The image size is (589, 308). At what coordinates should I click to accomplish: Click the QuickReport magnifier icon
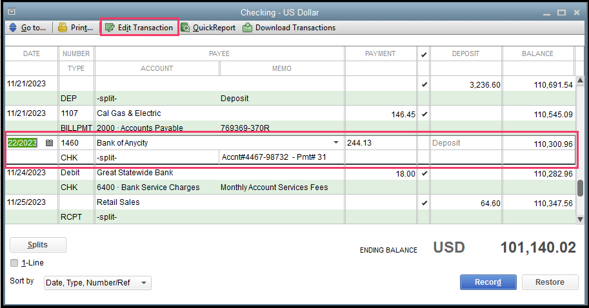click(x=185, y=28)
